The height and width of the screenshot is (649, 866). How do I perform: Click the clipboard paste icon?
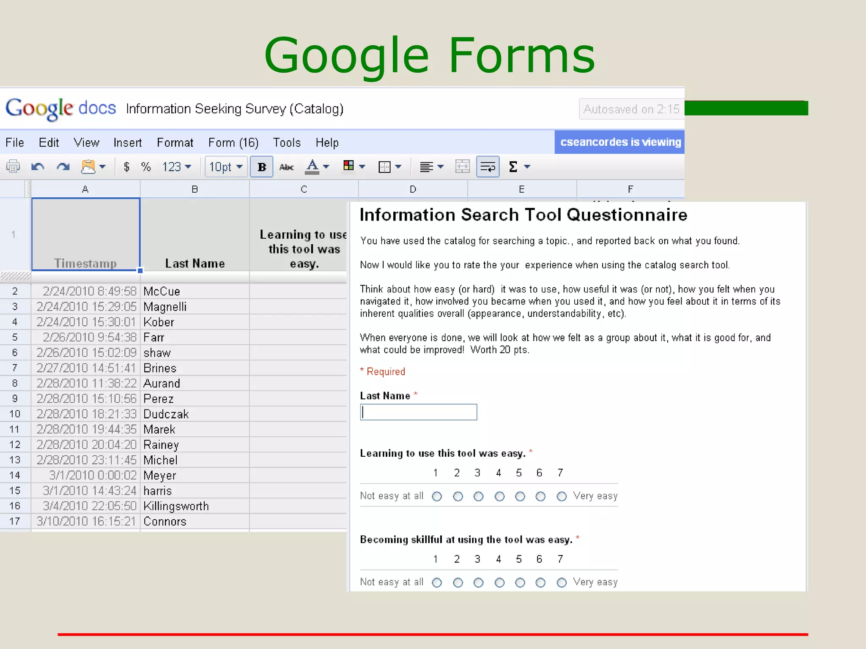88,167
